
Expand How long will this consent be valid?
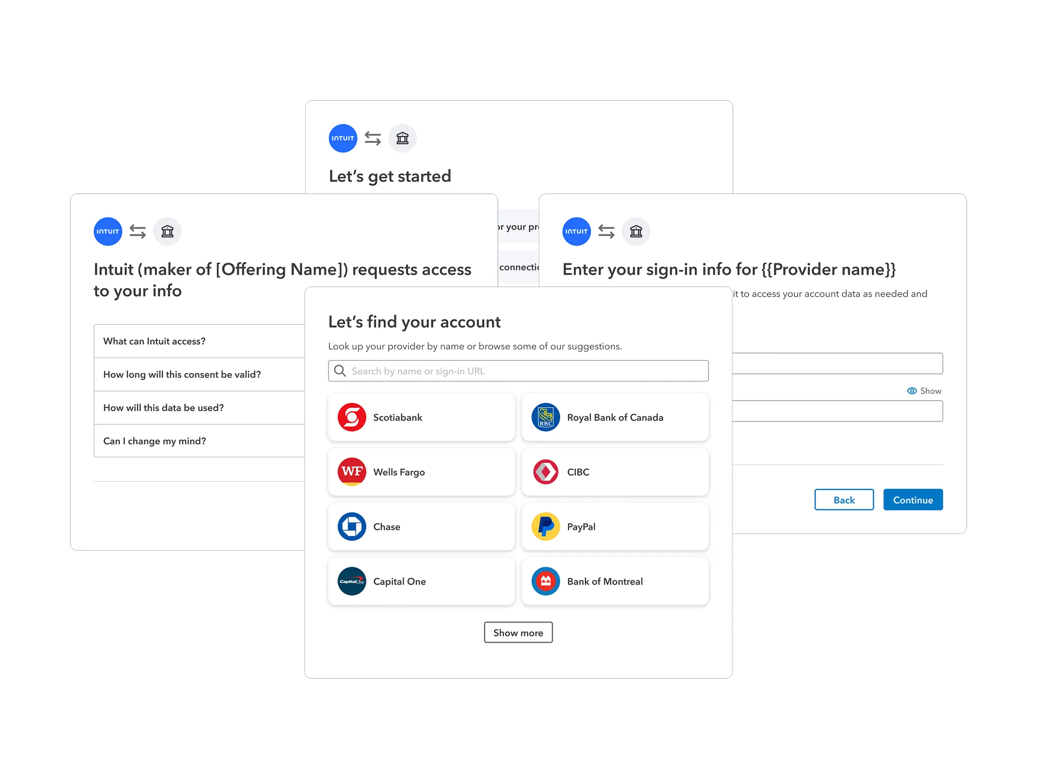click(199, 375)
